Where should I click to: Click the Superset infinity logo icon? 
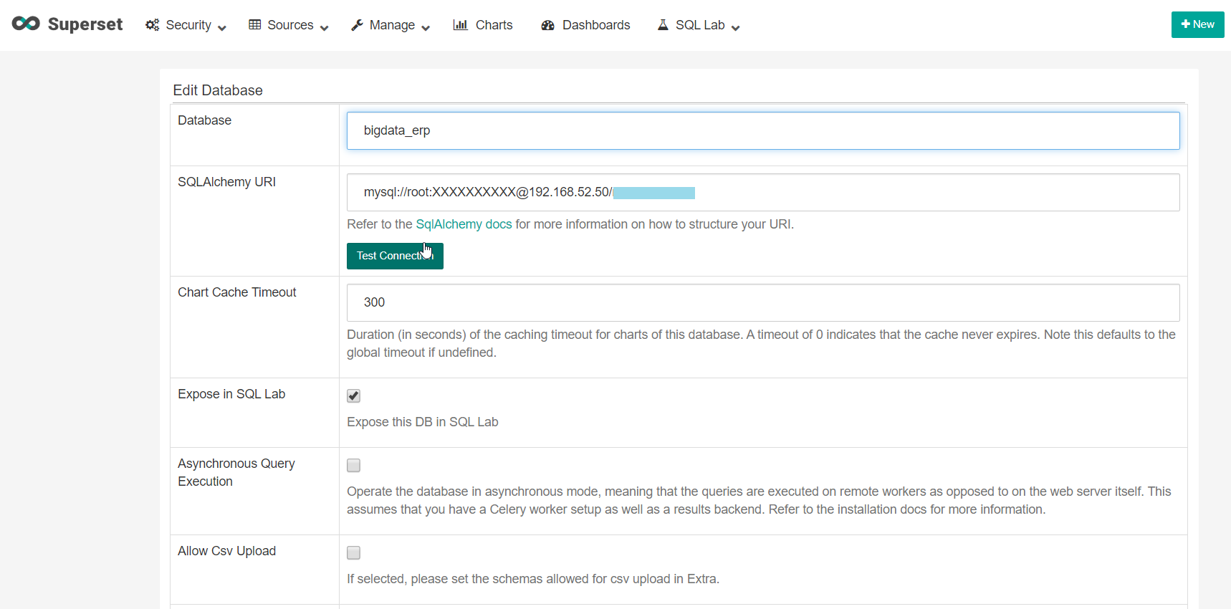[x=26, y=24]
